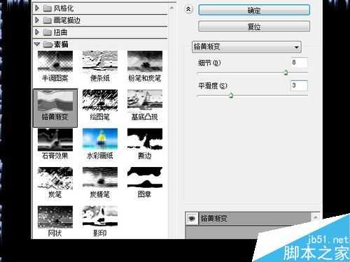Click the 扭曲 folder icon
Viewport: 350px width, 262px height.
pyautogui.click(x=48, y=32)
